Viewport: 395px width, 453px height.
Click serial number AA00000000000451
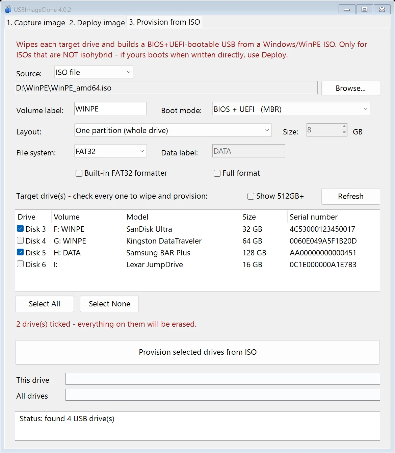(x=323, y=253)
